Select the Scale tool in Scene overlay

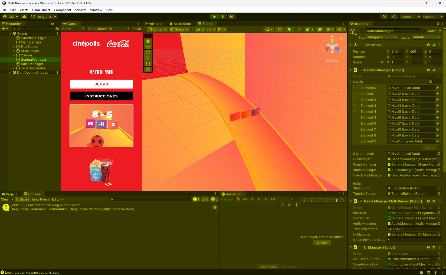[x=148, y=58]
